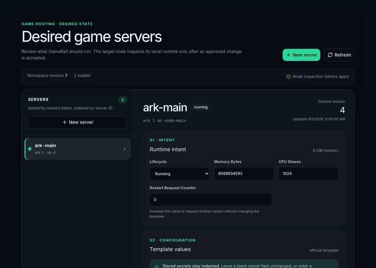The width and height of the screenshot is (376, 268).
Task: Click the GAME HOSTING · DESIRED STATE breadcrumb text
Action: pyautogui.click(x=57, y=24)
